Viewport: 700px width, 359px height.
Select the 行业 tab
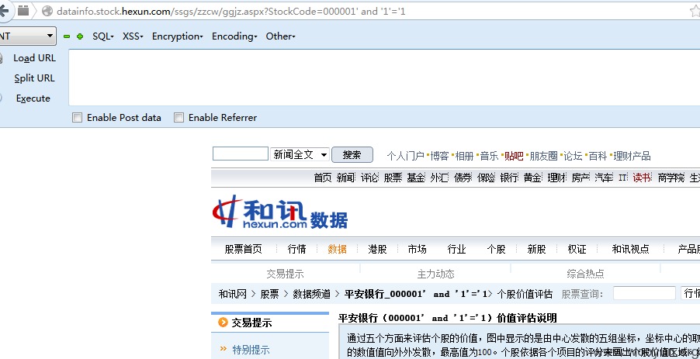[456, 249]
